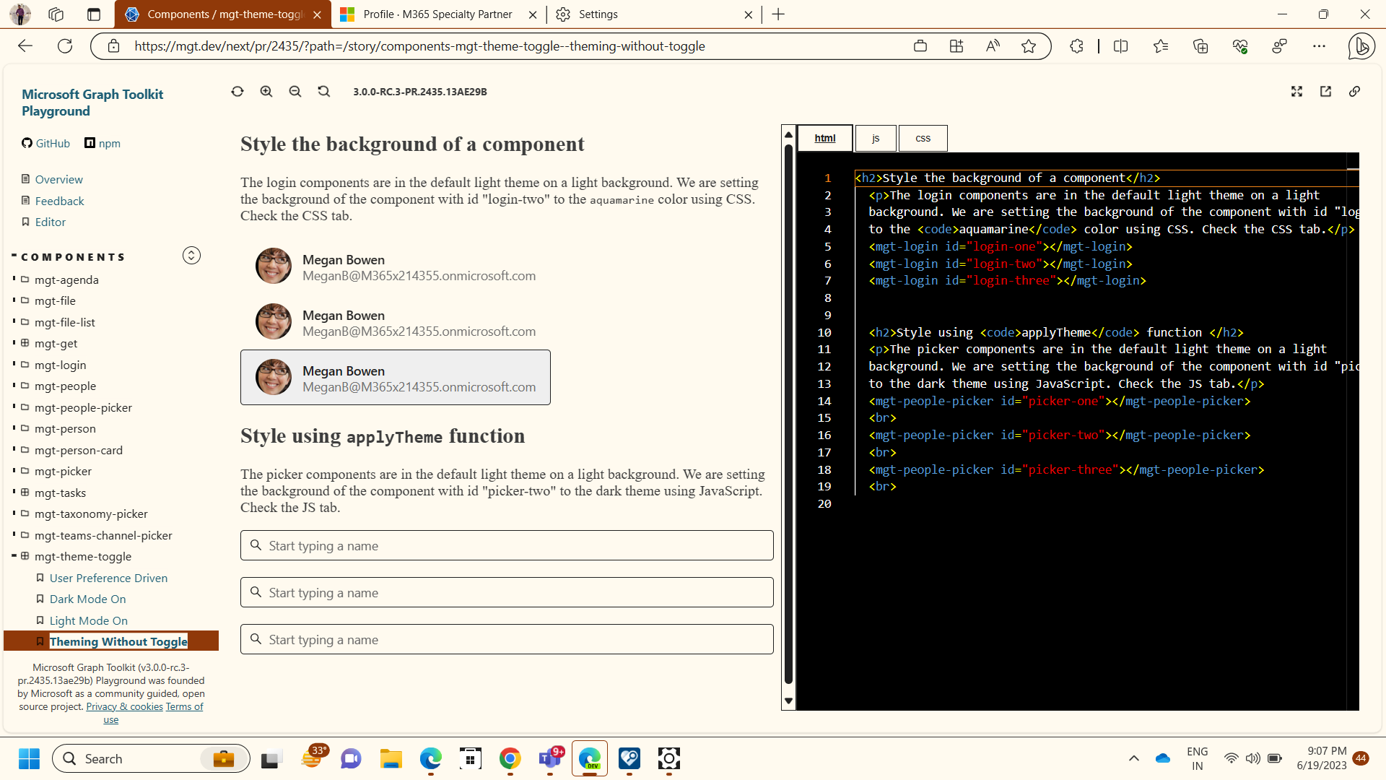Copy the link to this story
Image resolution: width=1386 pixels, height=780 pixels.
pyautogui.click(x=1355, y=91)
